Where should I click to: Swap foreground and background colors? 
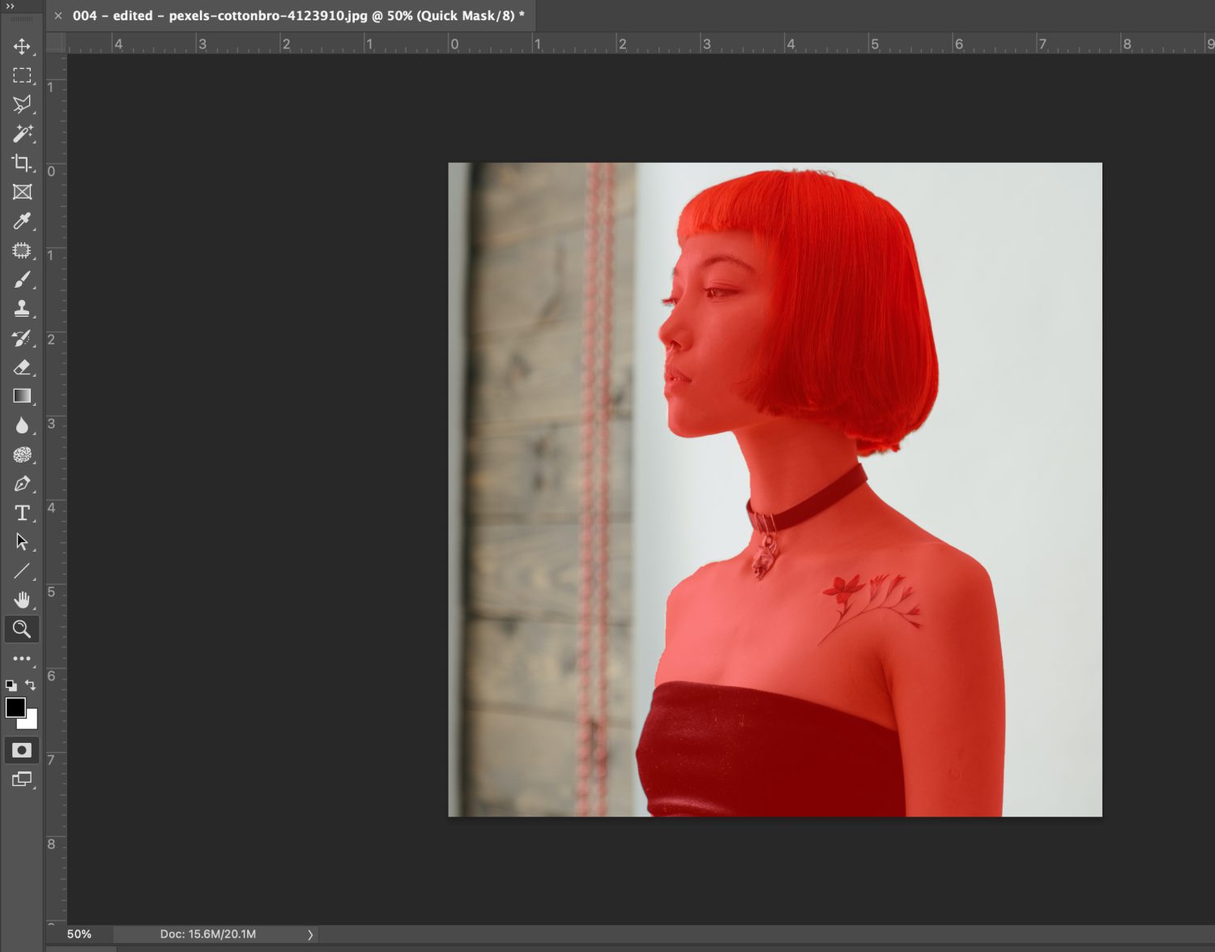tap(31, 685)
